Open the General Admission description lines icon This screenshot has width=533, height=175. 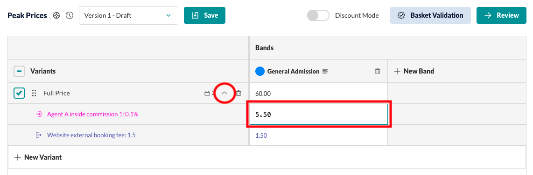coord(326,71)
